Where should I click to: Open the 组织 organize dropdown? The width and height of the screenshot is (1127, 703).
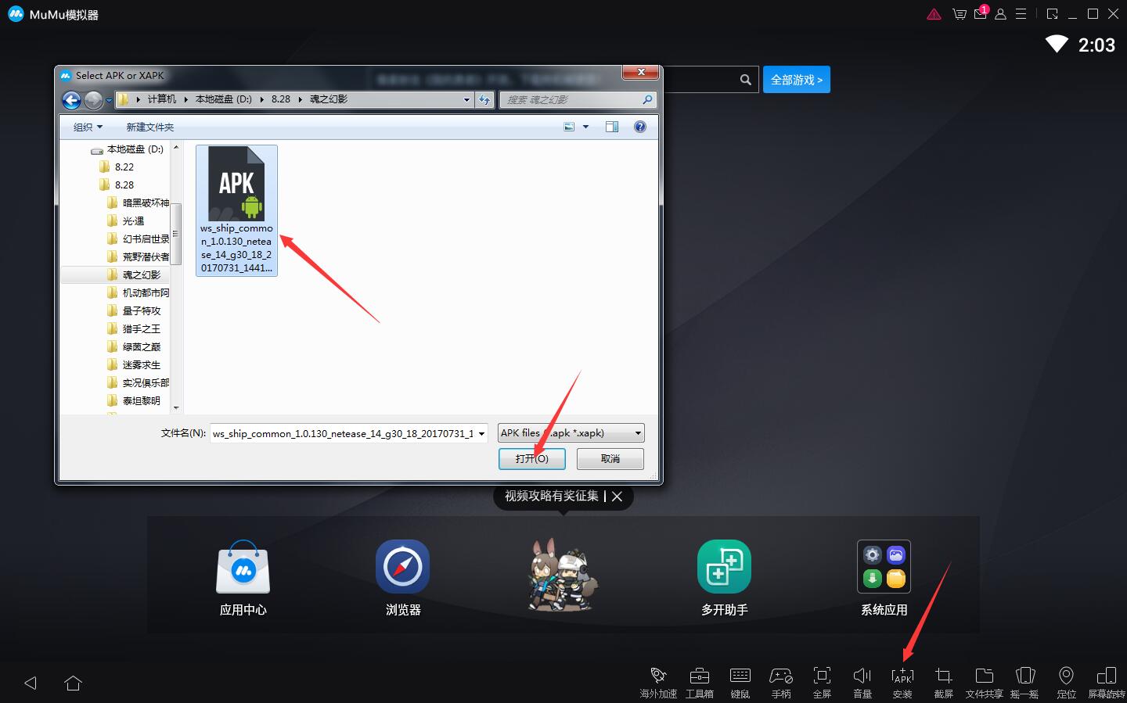pos(88,127)
